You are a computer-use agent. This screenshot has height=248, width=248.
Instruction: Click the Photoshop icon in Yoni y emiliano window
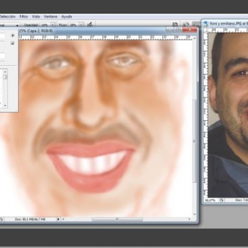pyautogui.click(x=206, y=24)
